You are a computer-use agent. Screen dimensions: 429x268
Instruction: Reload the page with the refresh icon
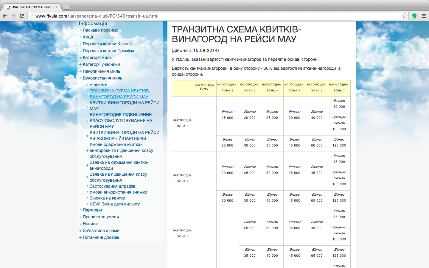(x=22, y=16)
